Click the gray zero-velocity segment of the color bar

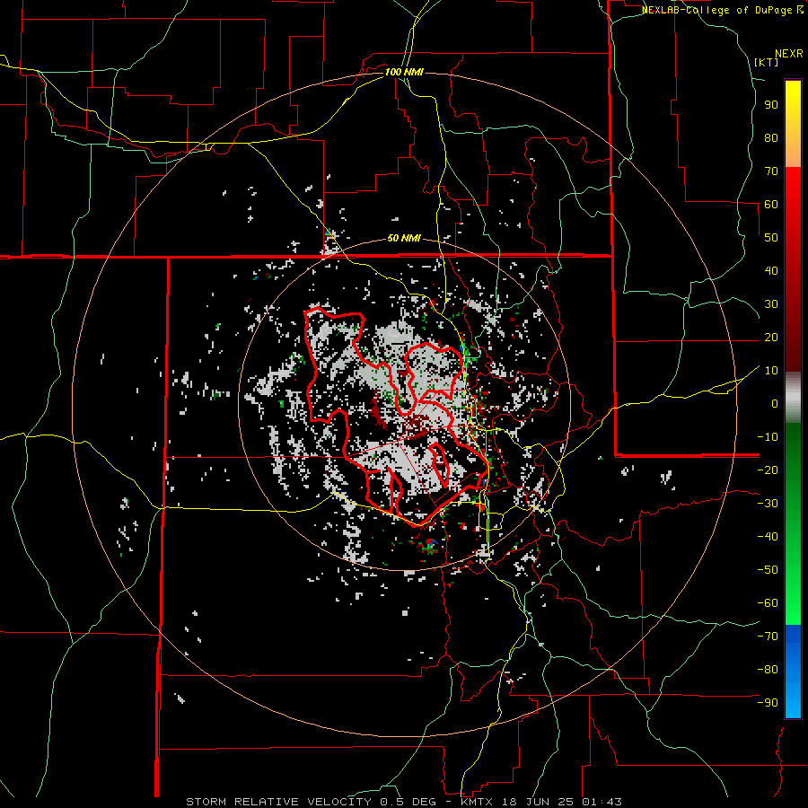tap(793, 398)
